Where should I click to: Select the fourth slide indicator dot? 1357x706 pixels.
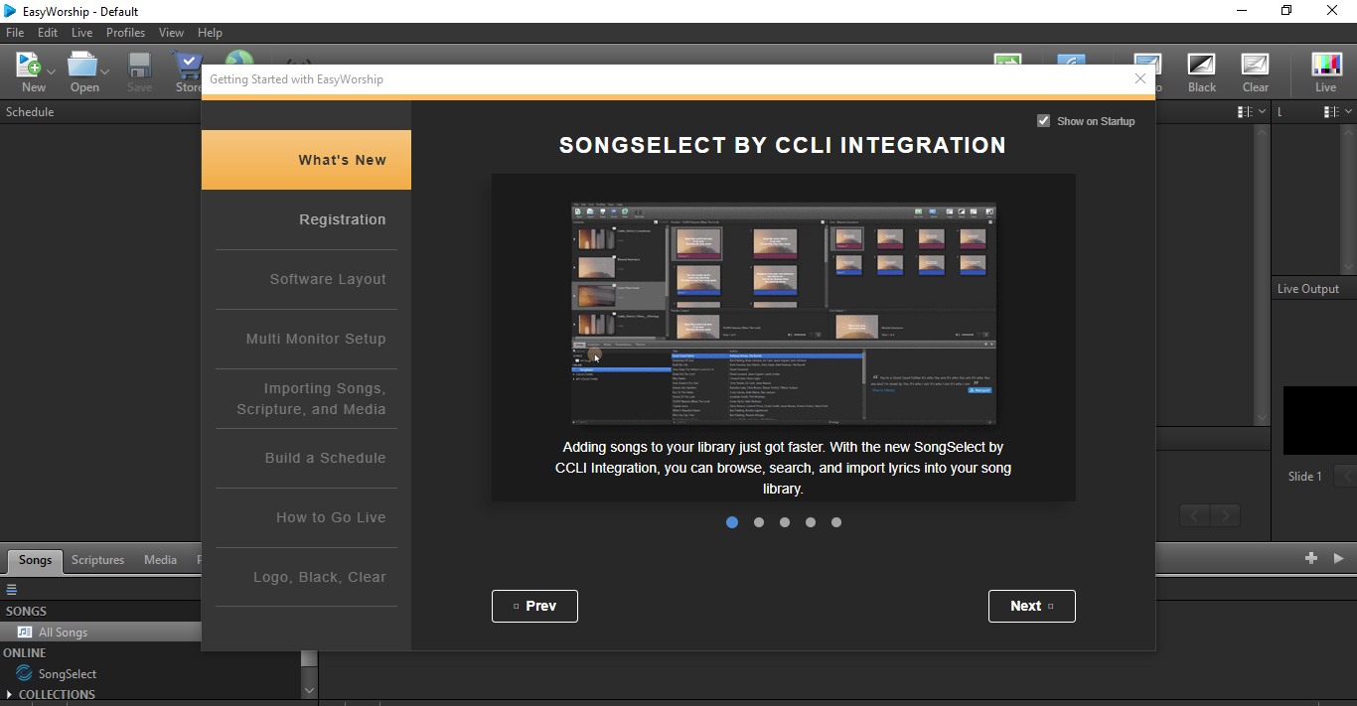coord(811,522)
